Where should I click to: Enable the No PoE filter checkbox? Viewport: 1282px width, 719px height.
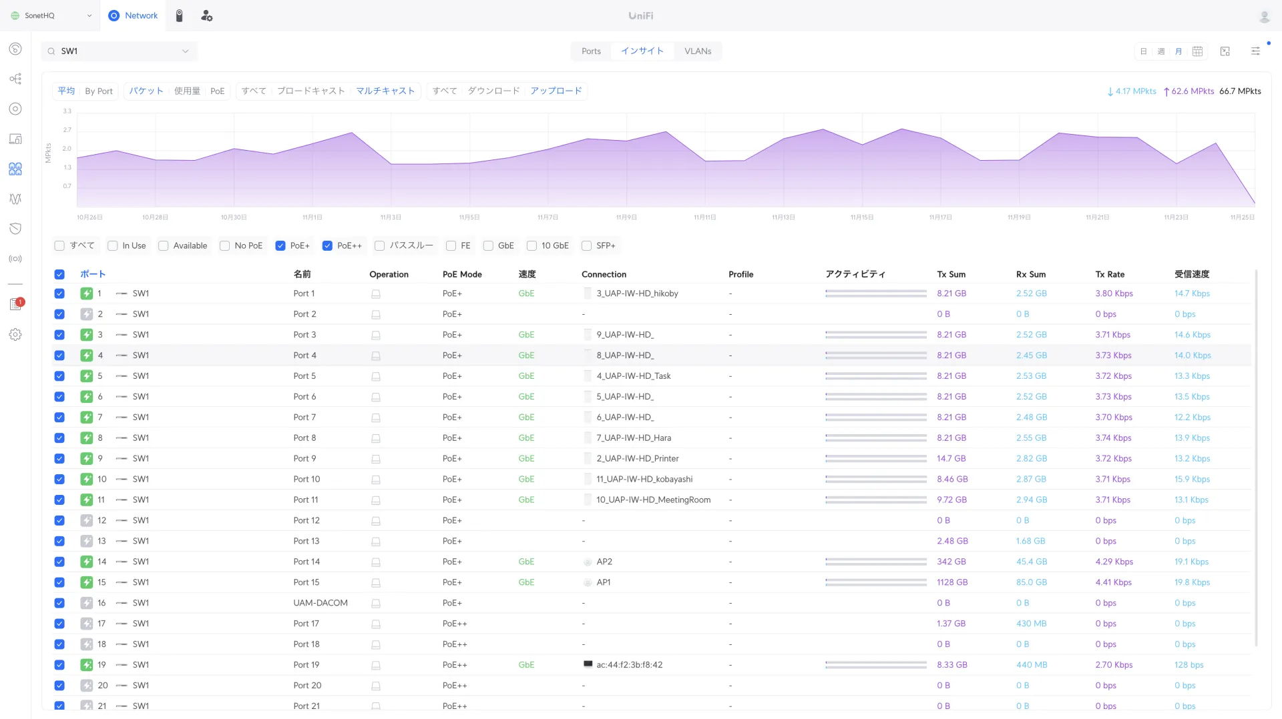point(225,245)
